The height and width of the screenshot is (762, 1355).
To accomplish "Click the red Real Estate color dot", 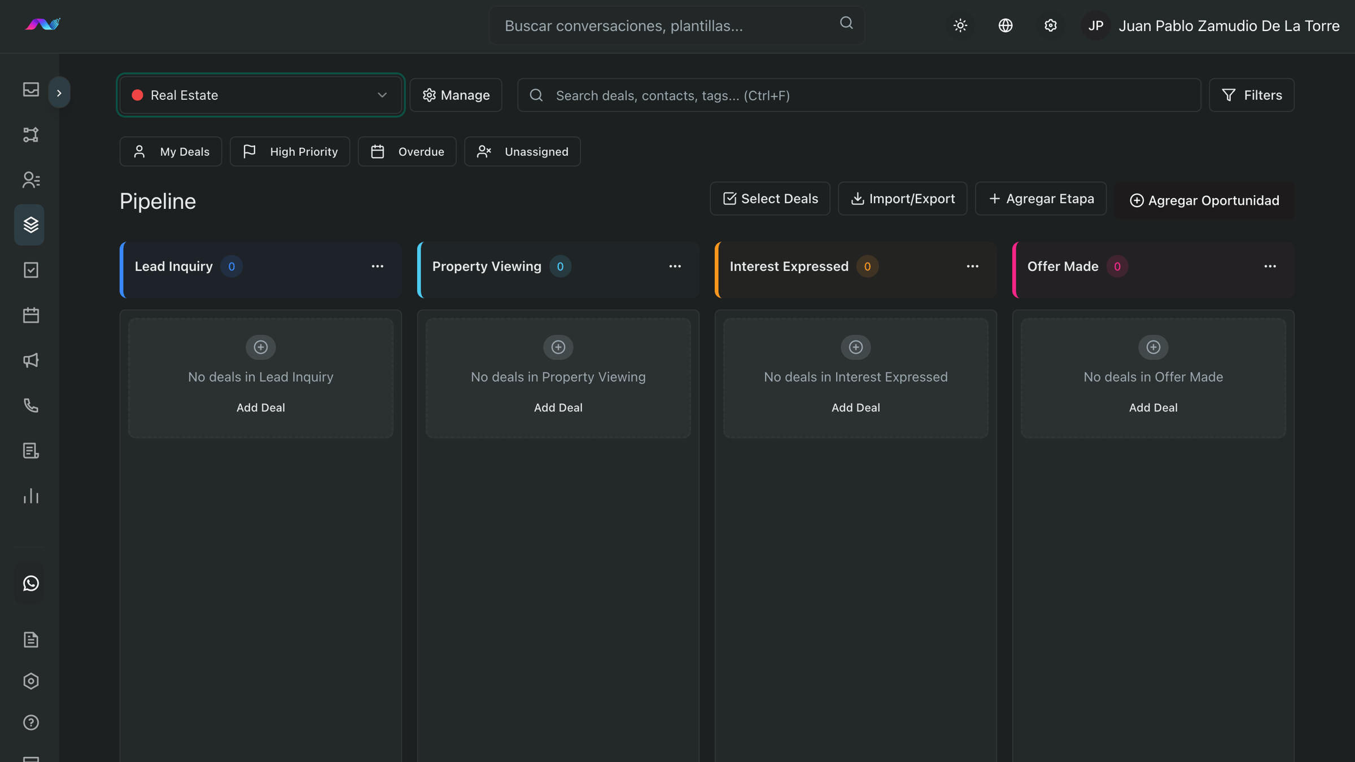I will coord(137,95).
